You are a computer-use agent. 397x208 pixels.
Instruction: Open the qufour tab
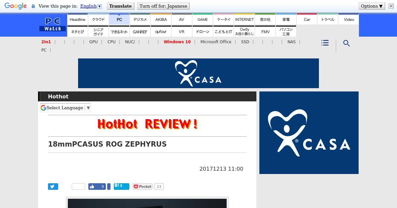(161, 31)
